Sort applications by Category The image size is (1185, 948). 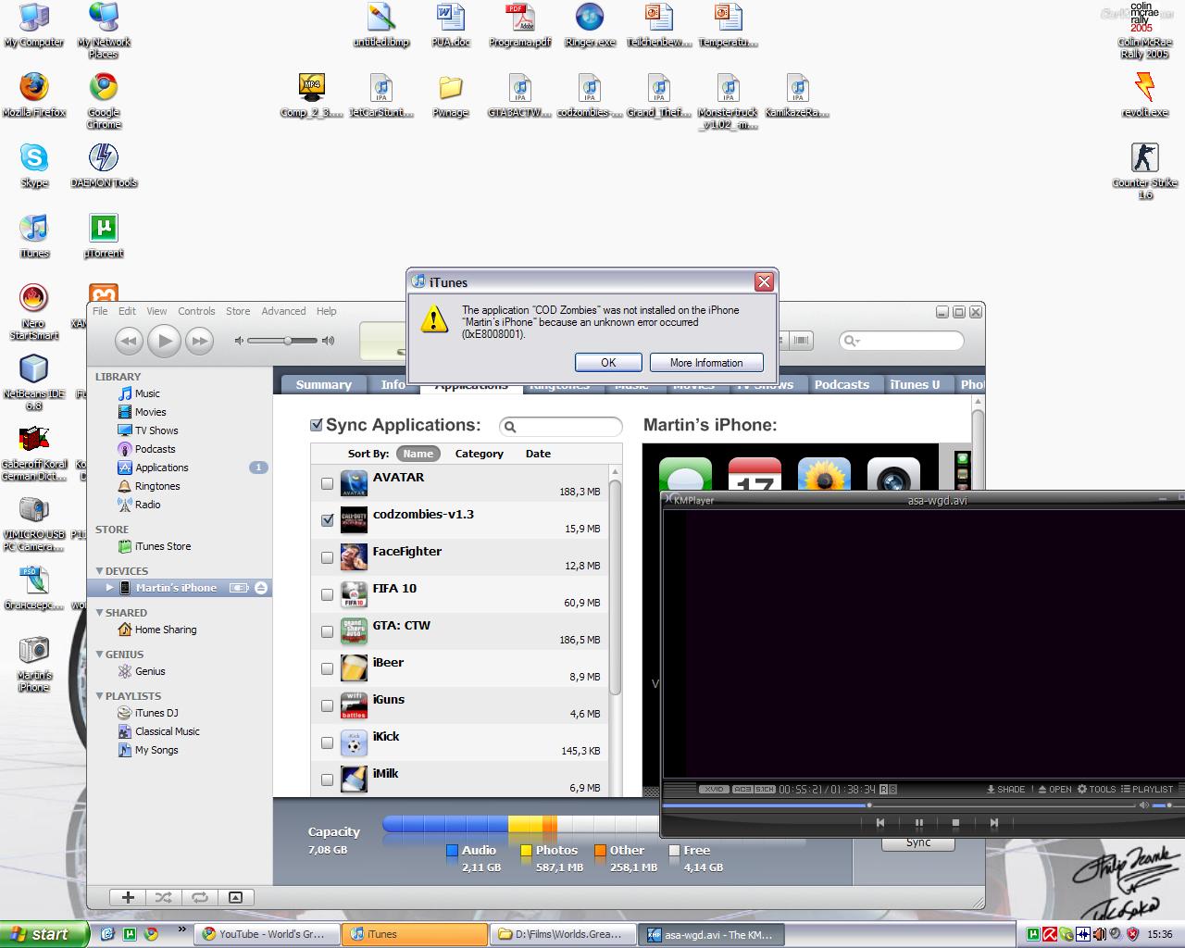click(x=480, y=454)
